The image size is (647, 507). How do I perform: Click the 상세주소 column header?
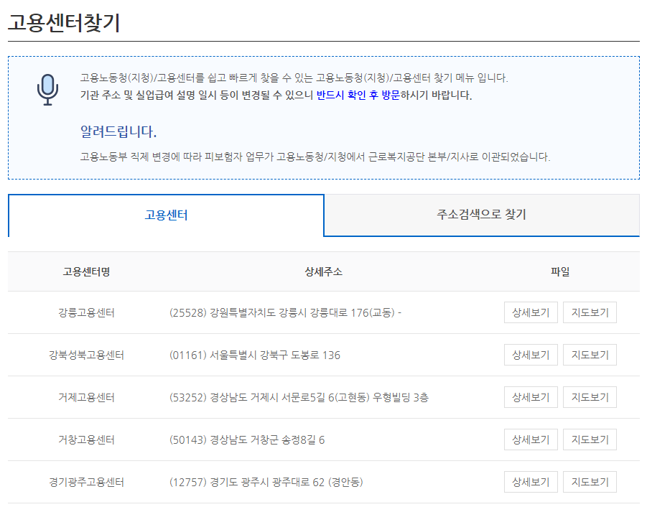click(323, 272)
